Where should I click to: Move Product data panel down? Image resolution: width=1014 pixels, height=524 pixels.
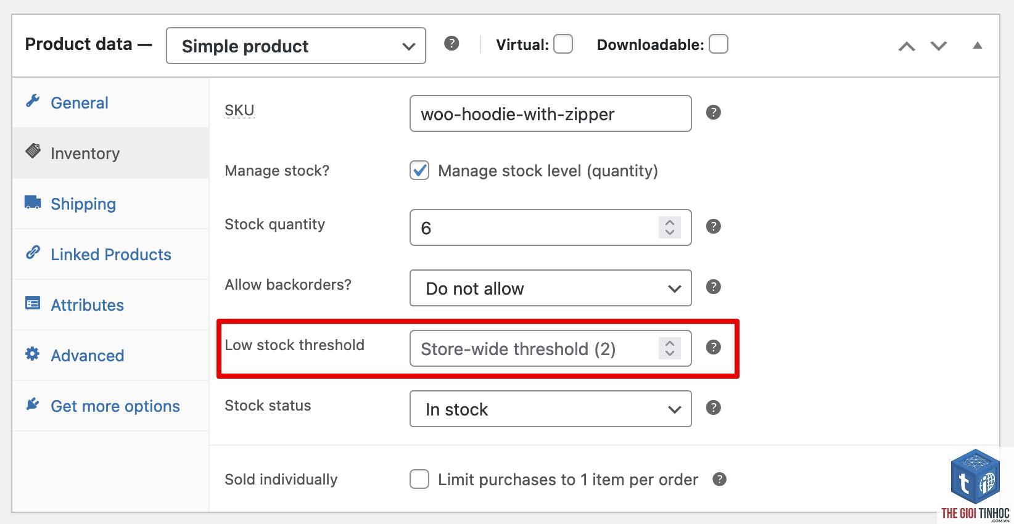coord(939,46)
